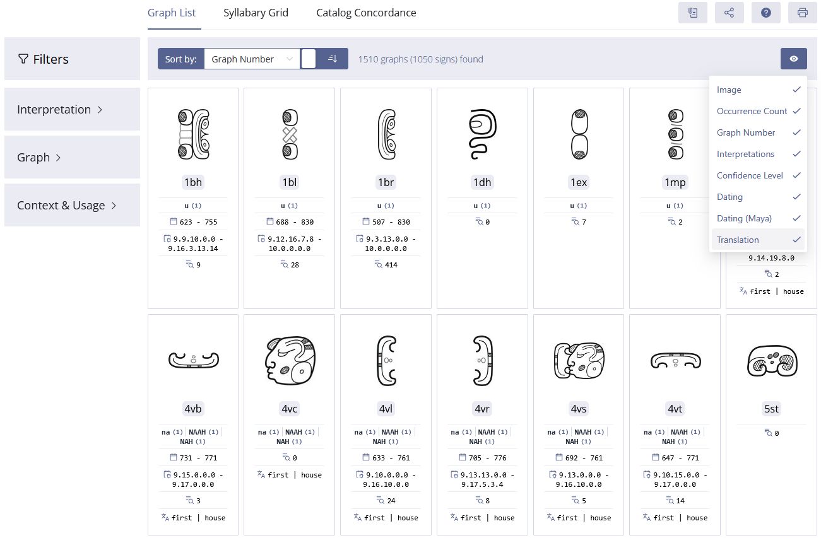The image size is (821, 538).
Task: Toggle the Dating (Maya) display option
Action: click(759, 218)
